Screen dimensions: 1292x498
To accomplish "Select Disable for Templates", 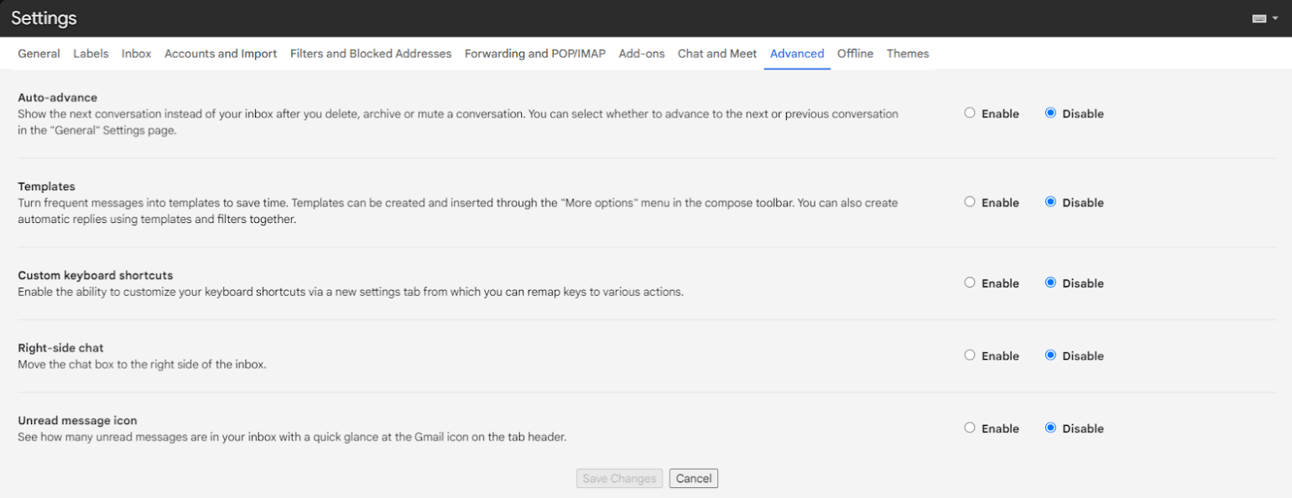I will pos(1050,202).
